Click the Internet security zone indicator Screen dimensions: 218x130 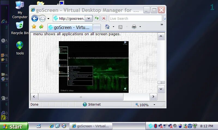coord(92,105)
